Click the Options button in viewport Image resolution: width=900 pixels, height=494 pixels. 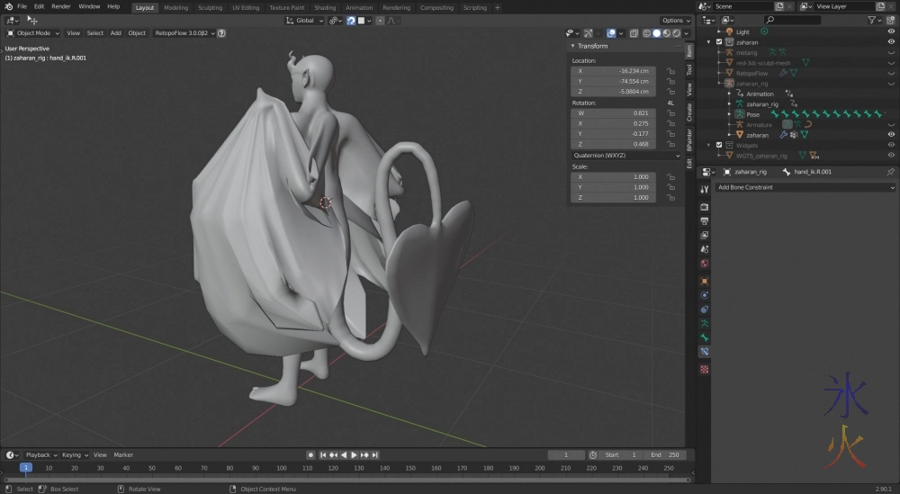(674, 20)
